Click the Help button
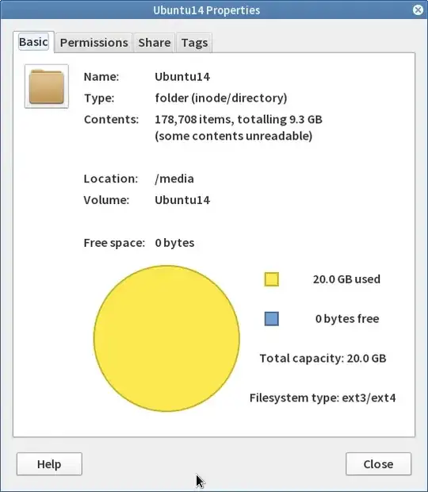The image size is (428, 492). coord(49,463)
